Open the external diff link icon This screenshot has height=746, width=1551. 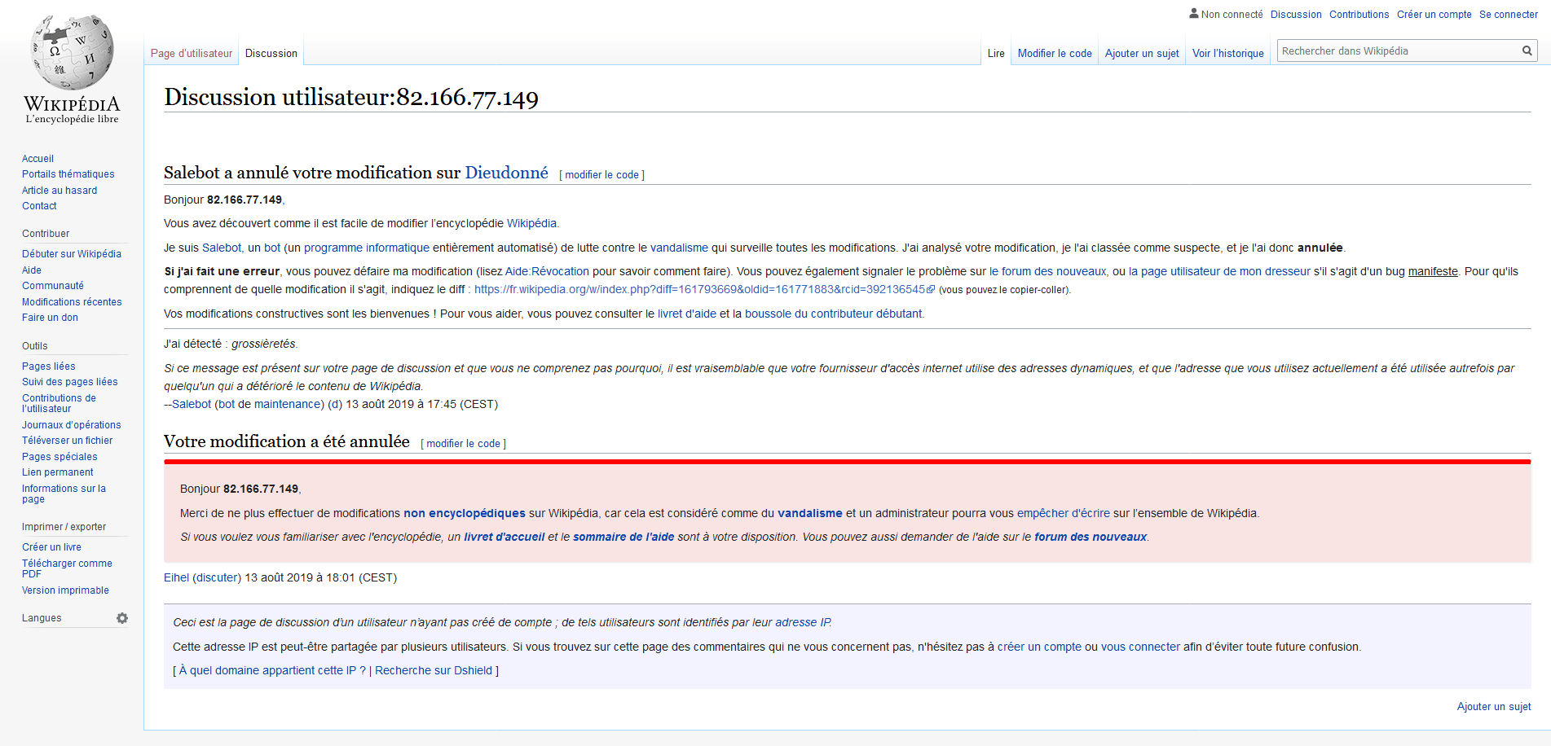931,289
